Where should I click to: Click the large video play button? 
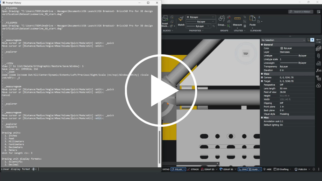pyautogui.click(x=161, y=91)
